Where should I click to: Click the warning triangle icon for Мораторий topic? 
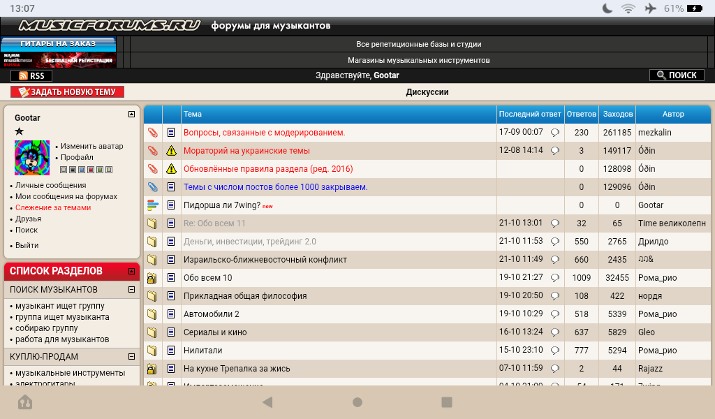pos(171,150)
